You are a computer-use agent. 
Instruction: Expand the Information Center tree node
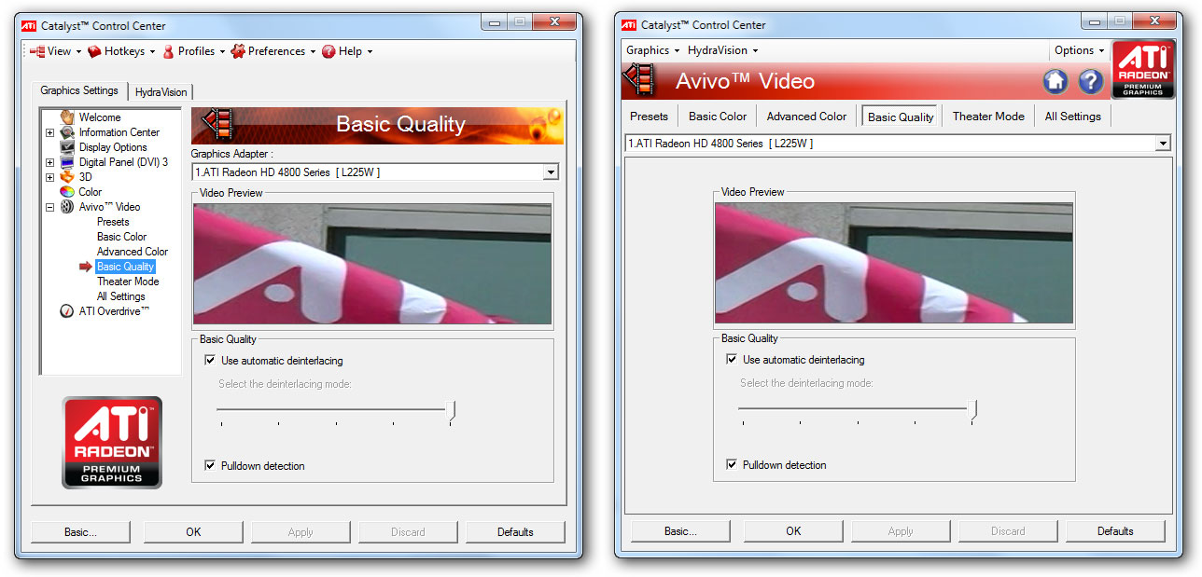click(49, 132)
